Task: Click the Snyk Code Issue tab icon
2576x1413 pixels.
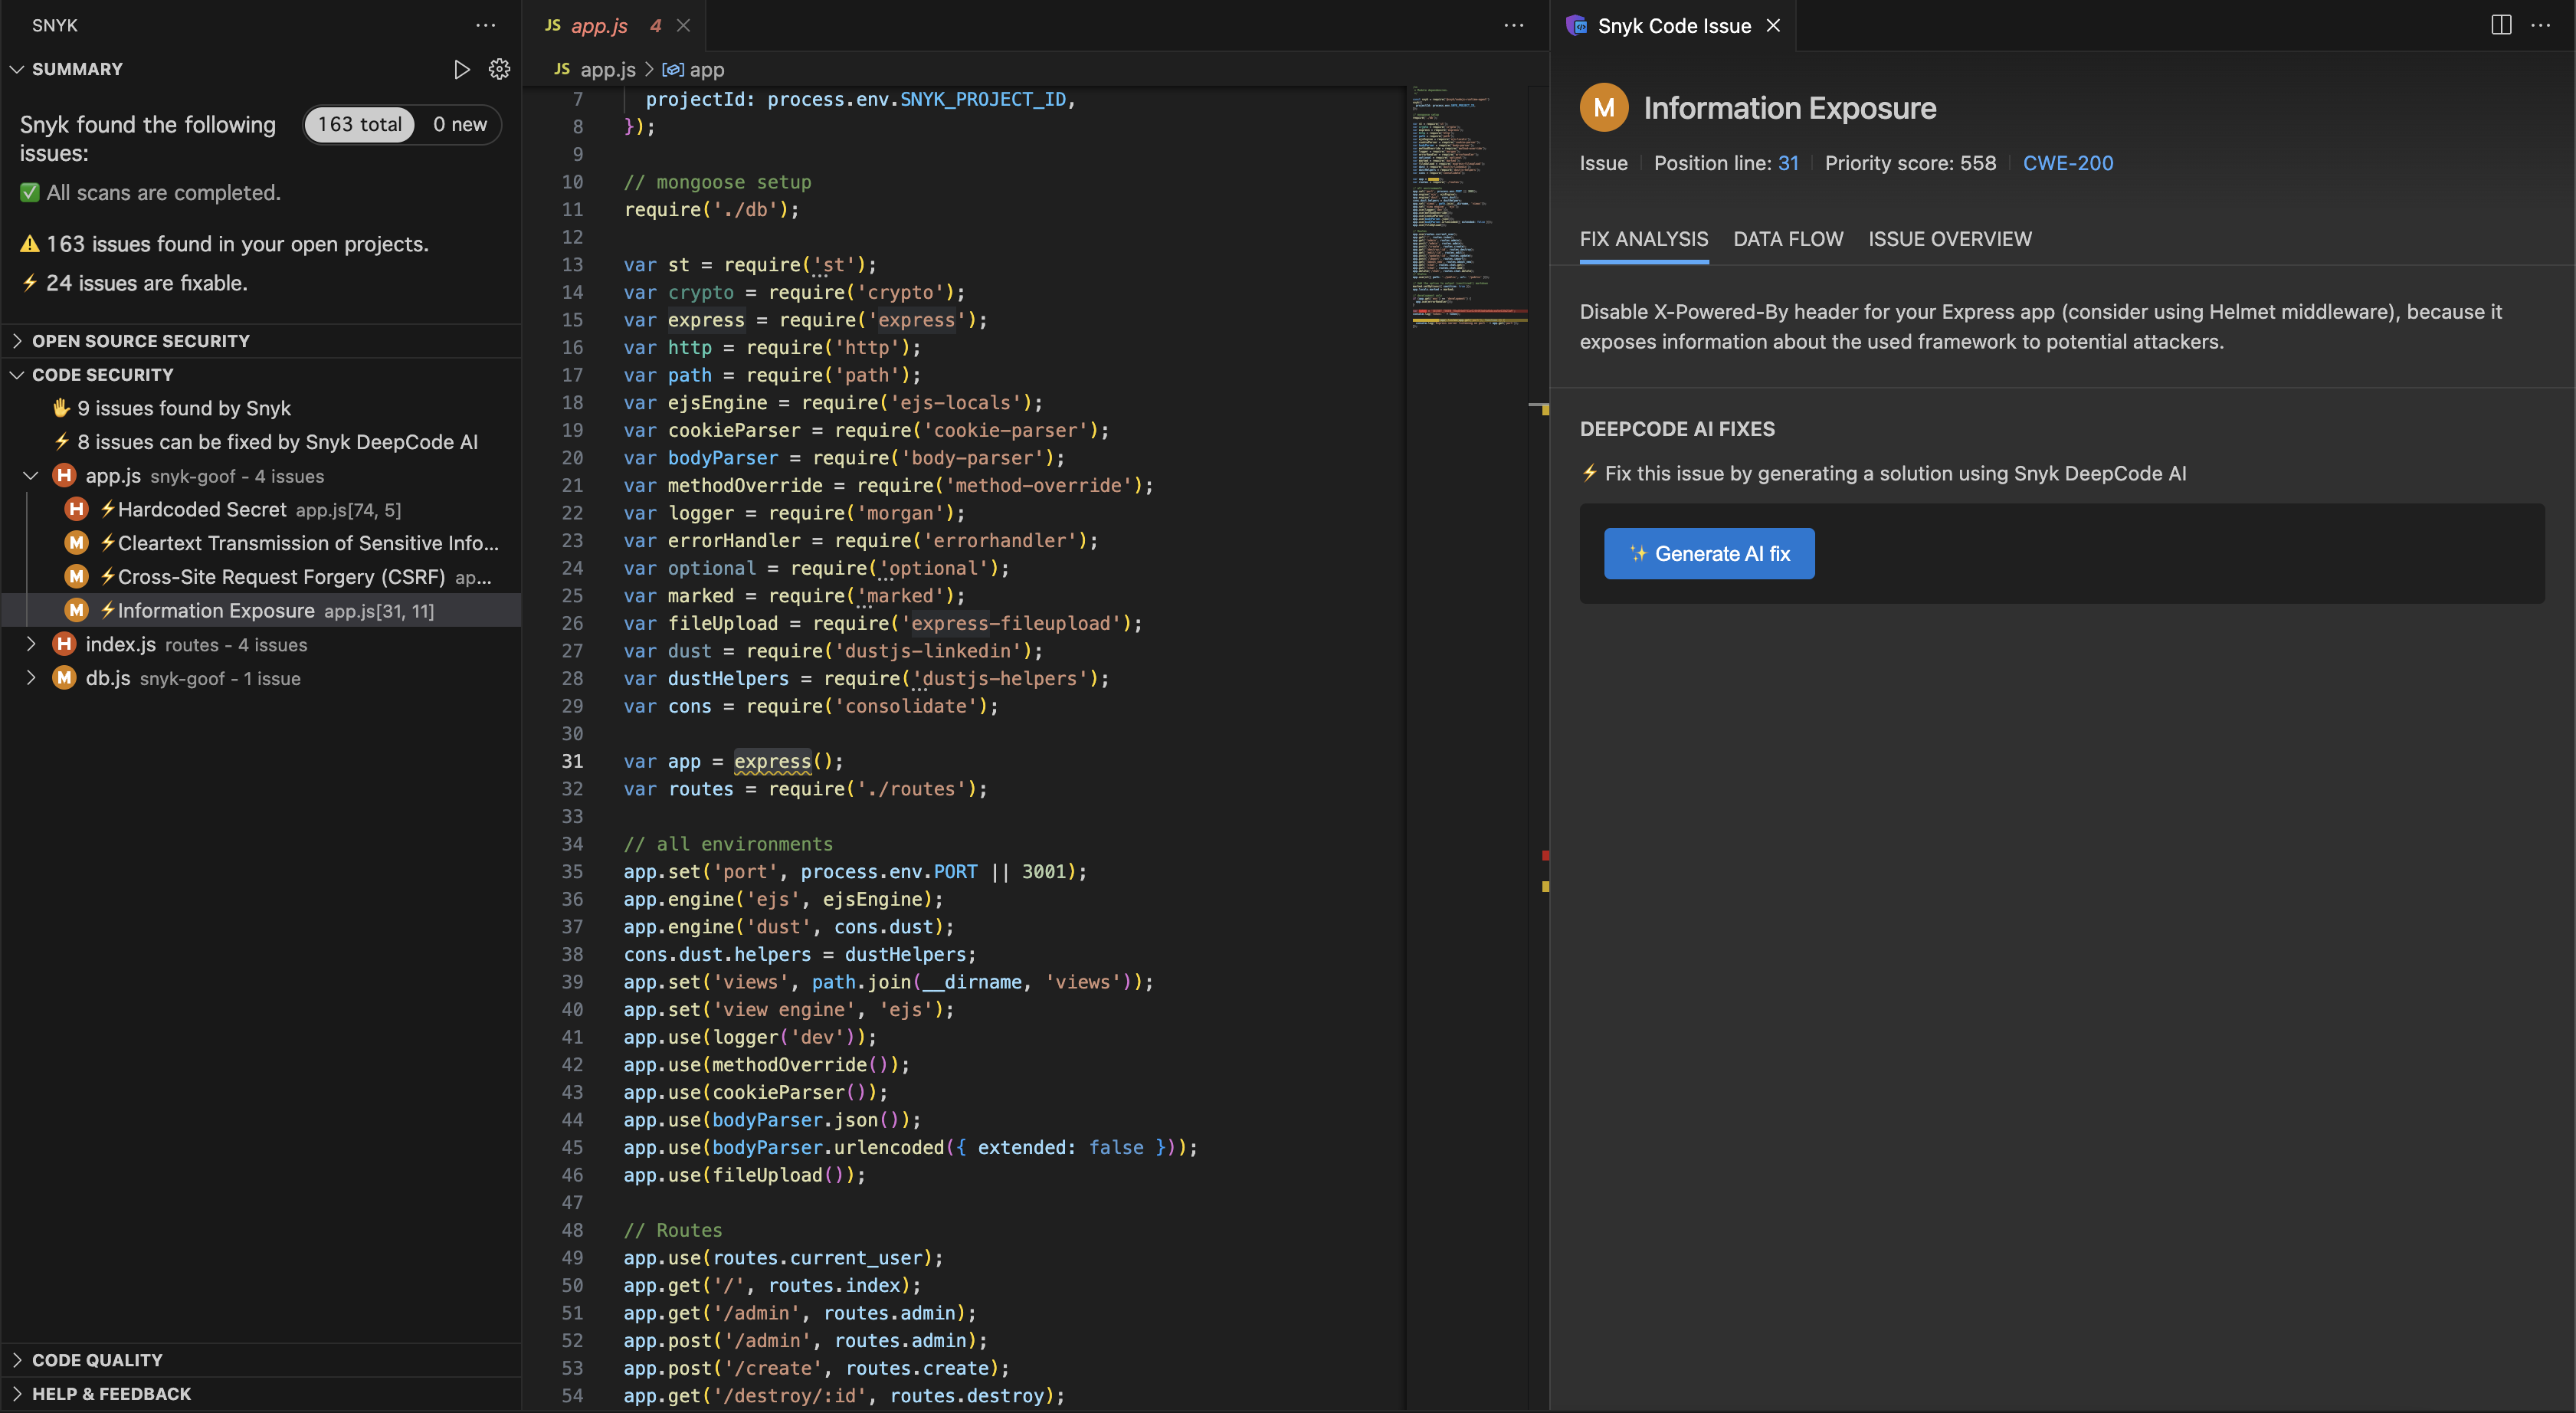Action: pos(1576,26)
